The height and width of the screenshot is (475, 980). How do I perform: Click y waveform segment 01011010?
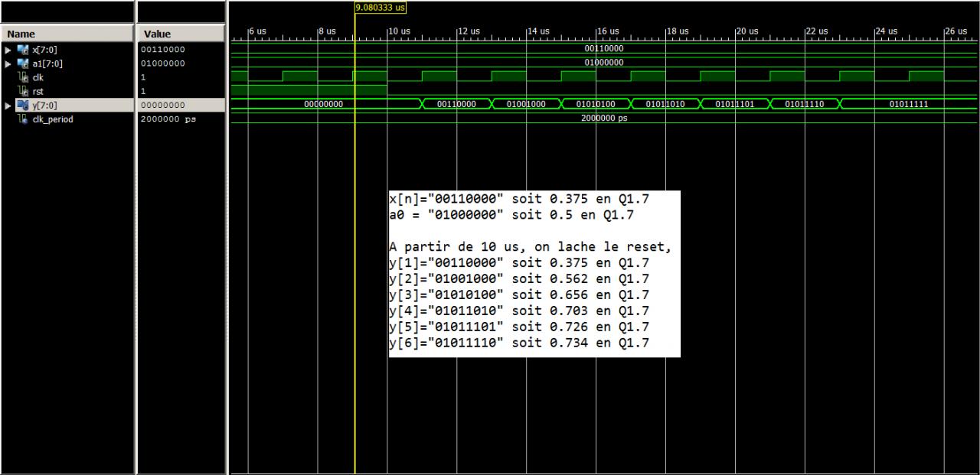click(665, 105)
